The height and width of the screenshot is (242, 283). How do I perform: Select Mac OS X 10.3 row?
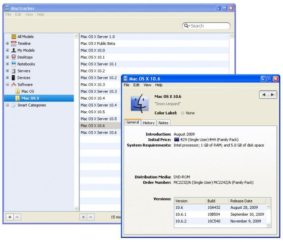pyautogui.click(x=100, y=85)
